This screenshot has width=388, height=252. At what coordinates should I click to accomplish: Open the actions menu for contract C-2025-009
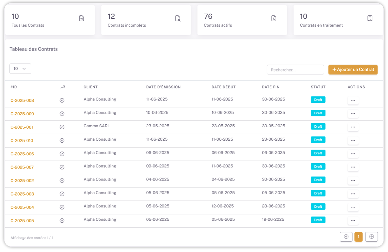[353, 114]
